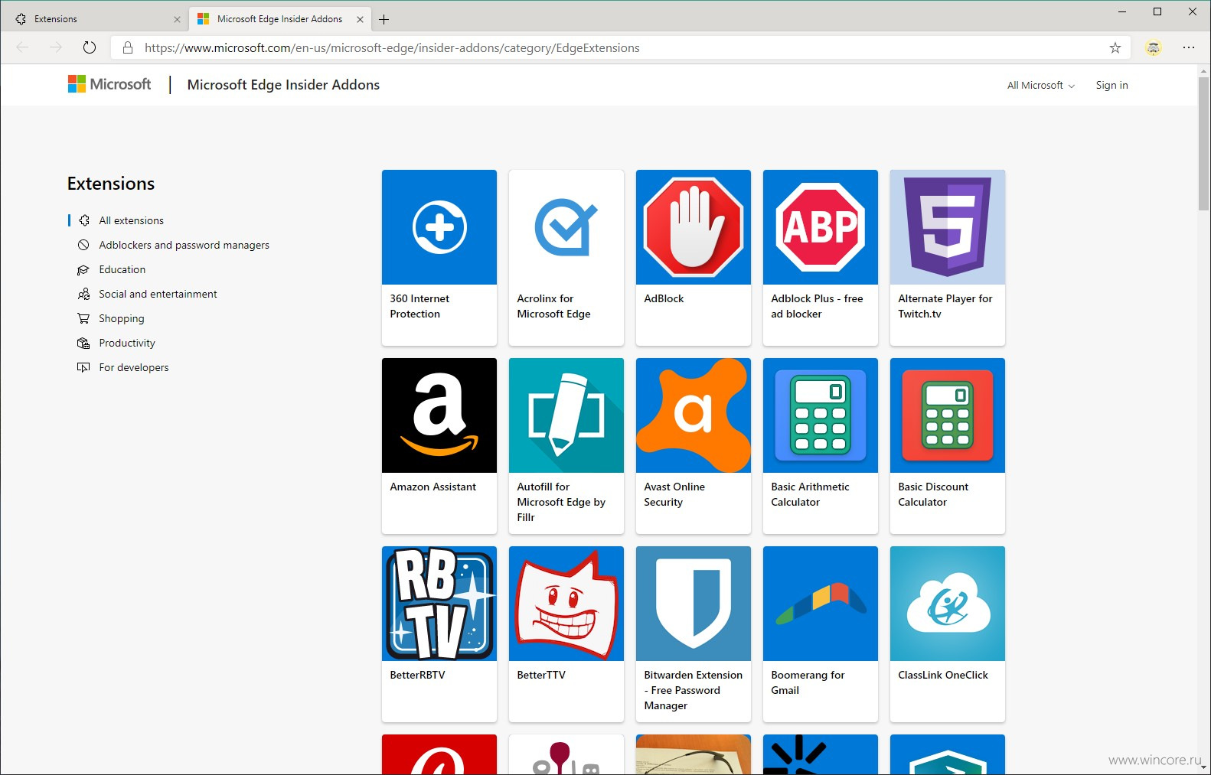Click the scrollbar up arrow
1211x775 pixels.
[x=1203, y=70]
